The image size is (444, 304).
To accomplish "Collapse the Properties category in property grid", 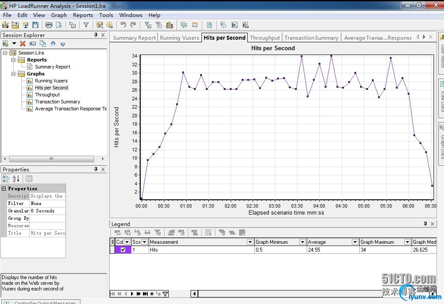I will (4, 189).
